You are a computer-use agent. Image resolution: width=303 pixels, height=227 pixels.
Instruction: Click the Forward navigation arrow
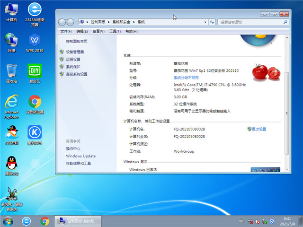(70, 22)
